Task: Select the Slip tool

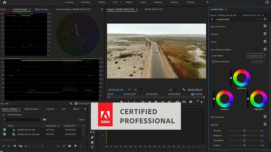Action: click(x=92, y=132)
